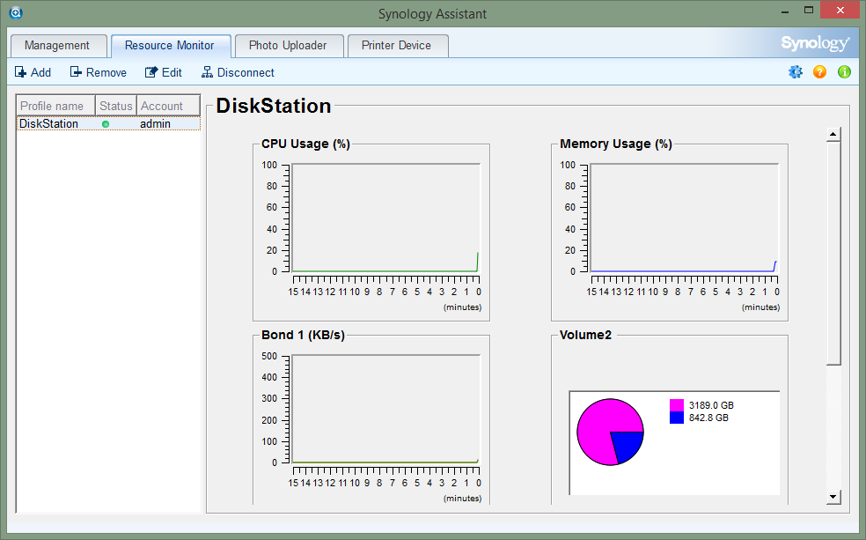Open the Photo Uploader tab
The height and width of the screenshot is (540, 866).
[x=288, y=45]
